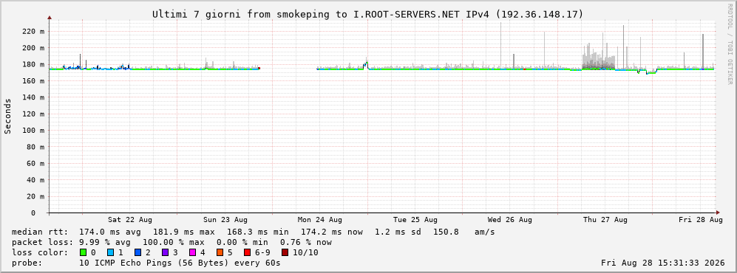Image resolution: width=737 pixels, height=273 pixels.
Task: Click the Fri Aug 28 15:31:33 2026 timestamp
Action: pos(663,263)
